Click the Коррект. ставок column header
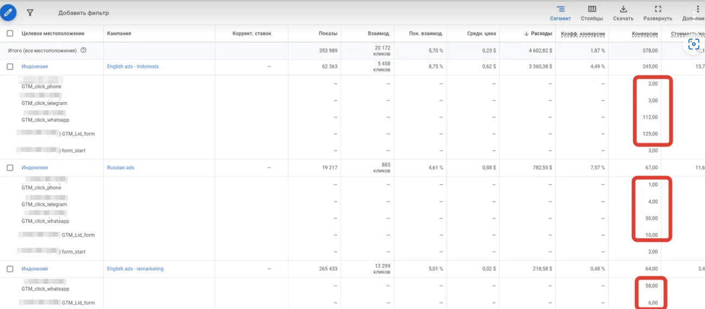 tap(251, 34)
